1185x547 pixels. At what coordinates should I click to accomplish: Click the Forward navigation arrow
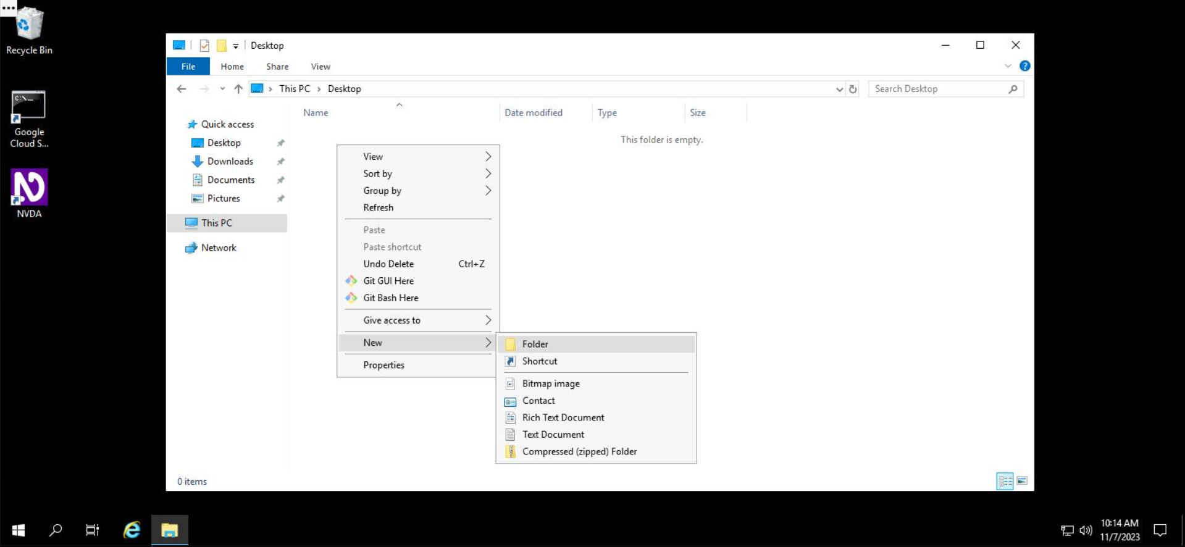coord(204,89)
